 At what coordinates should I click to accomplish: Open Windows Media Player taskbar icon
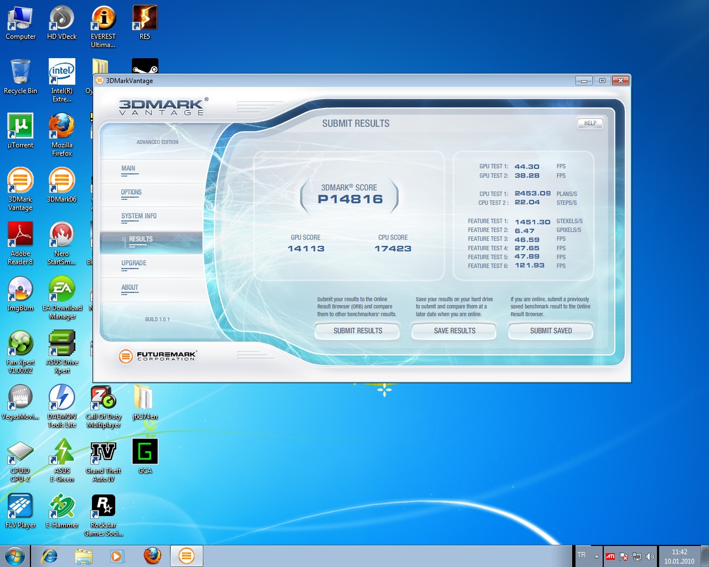[117, 556]
